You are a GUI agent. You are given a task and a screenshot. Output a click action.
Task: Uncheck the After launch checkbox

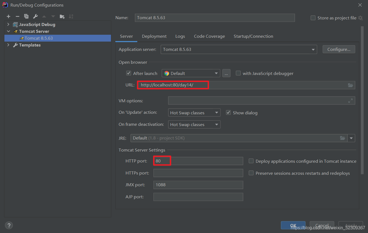(x=129, y=73)
